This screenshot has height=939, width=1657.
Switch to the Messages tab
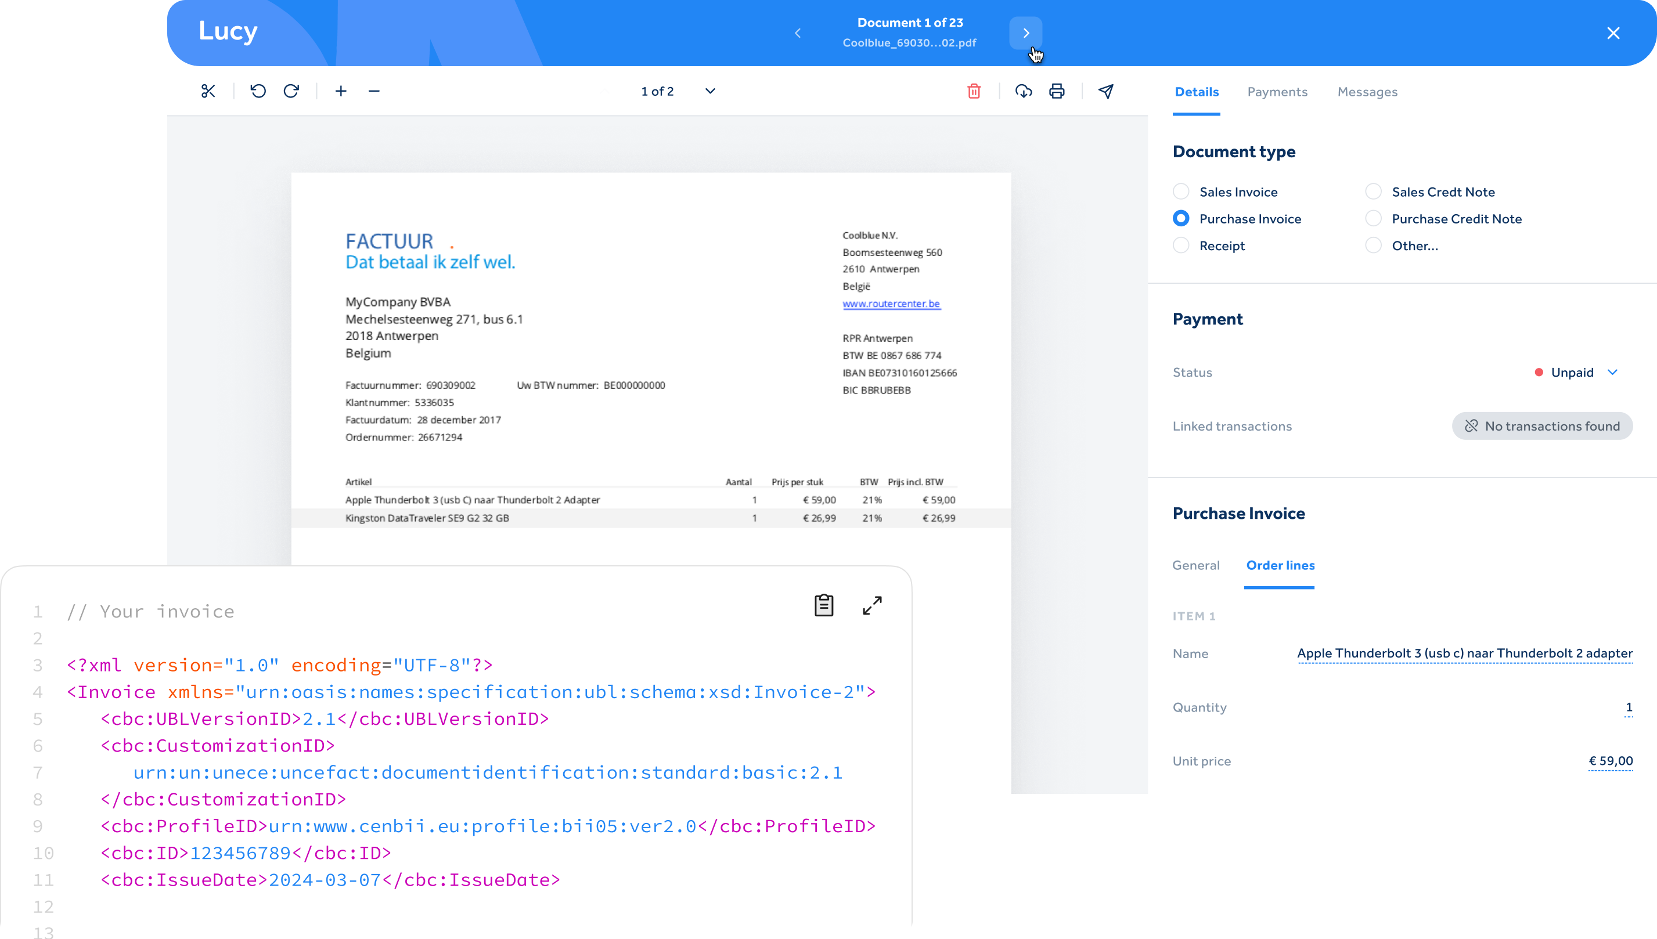[1367, 92]
